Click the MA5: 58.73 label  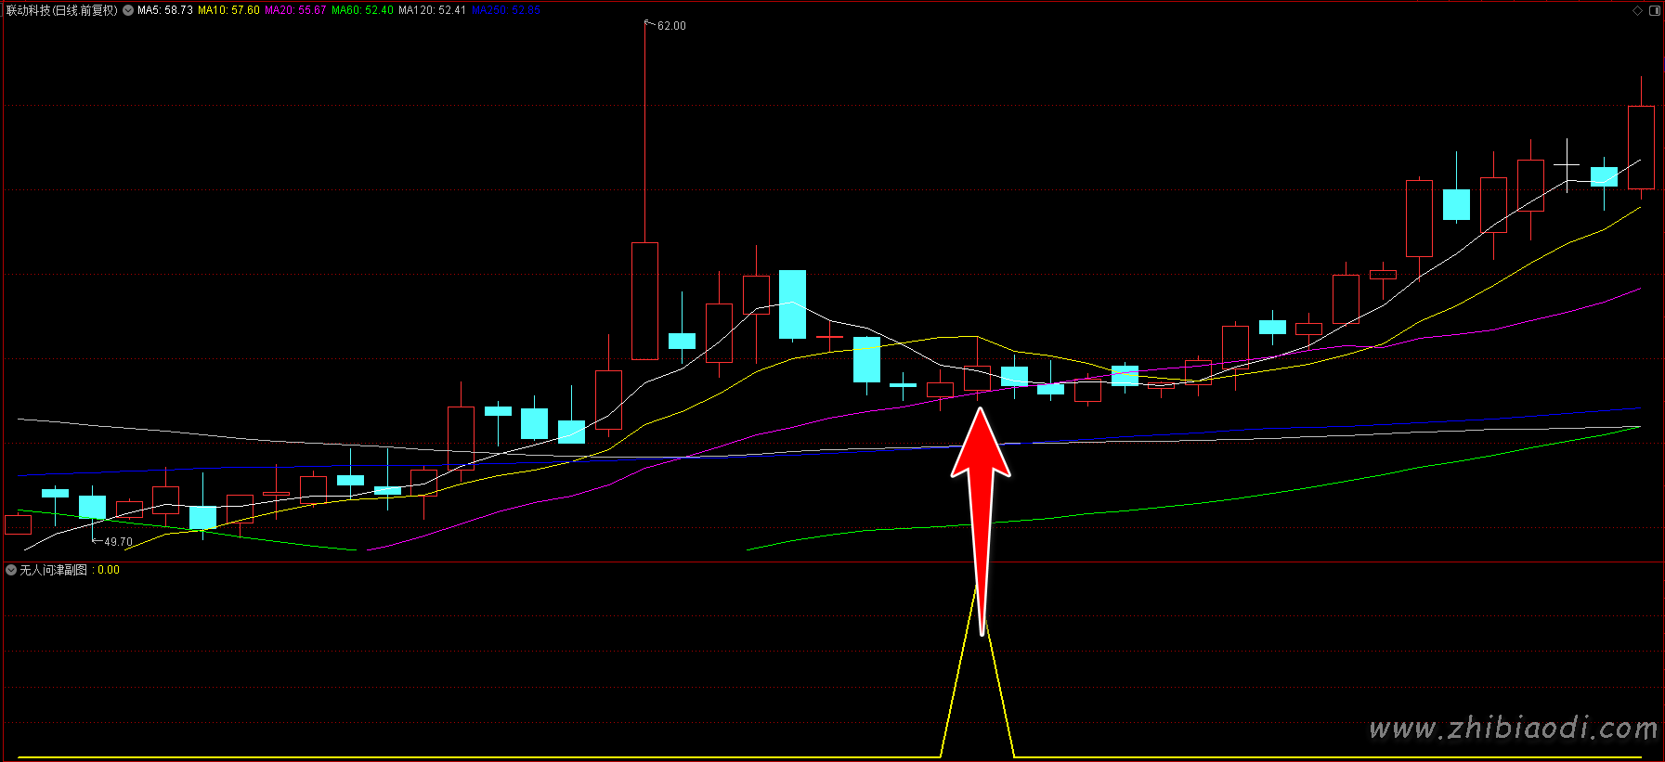(x=165, y=10)
